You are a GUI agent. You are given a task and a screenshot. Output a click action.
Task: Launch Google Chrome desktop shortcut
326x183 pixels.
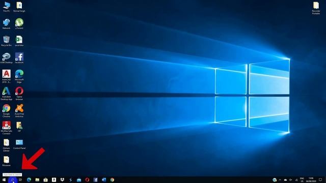(x=7, y=111)
